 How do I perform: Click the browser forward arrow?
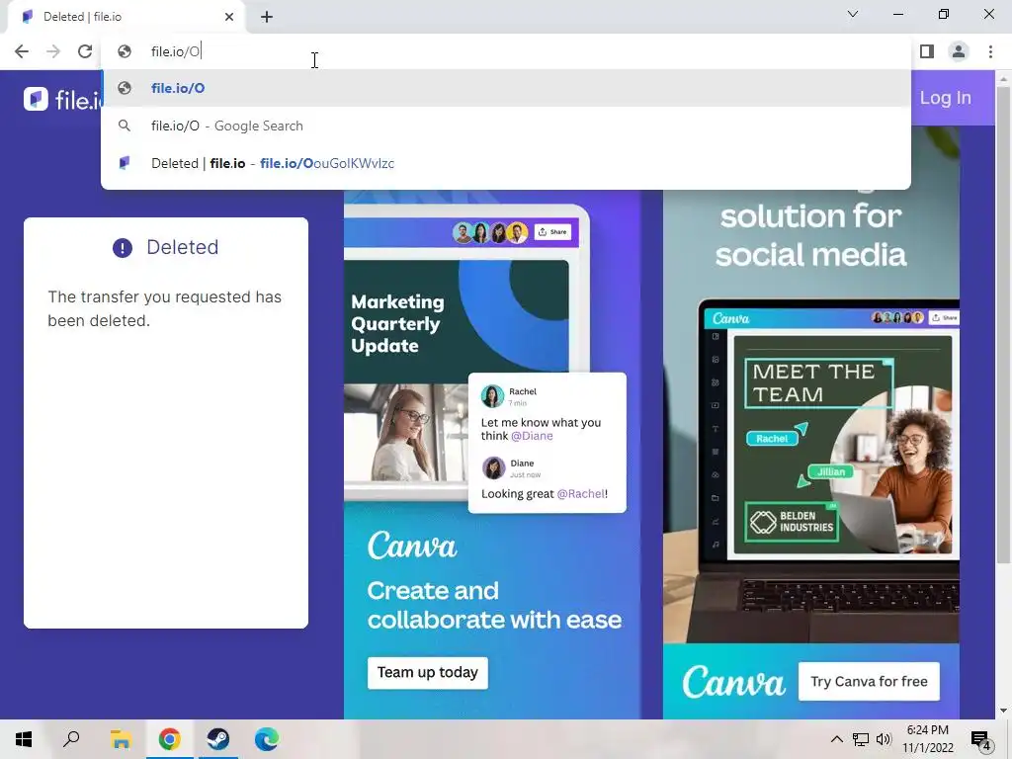(53, 51)
